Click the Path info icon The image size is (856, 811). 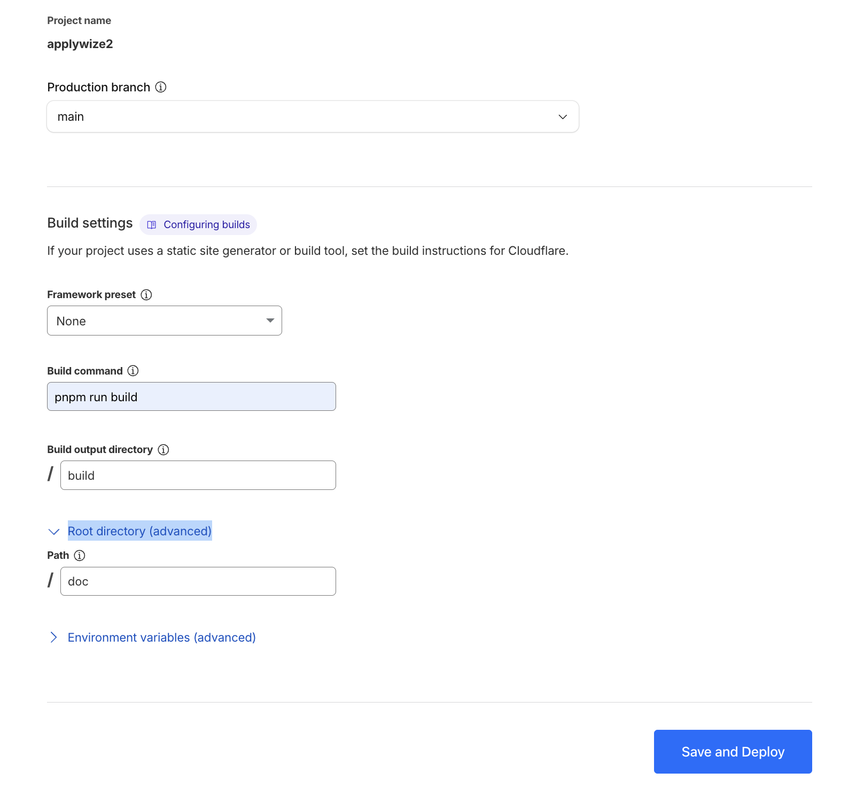[x=80, y=555]
